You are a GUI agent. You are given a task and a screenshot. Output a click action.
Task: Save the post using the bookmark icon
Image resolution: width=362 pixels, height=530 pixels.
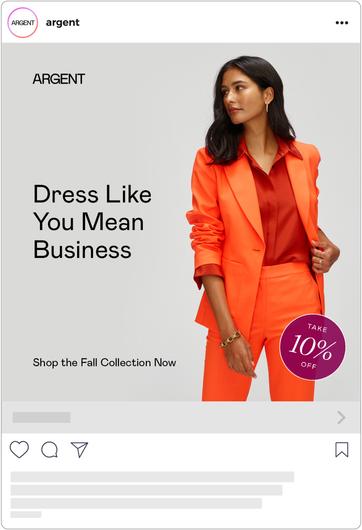click(x=342, y=450)
